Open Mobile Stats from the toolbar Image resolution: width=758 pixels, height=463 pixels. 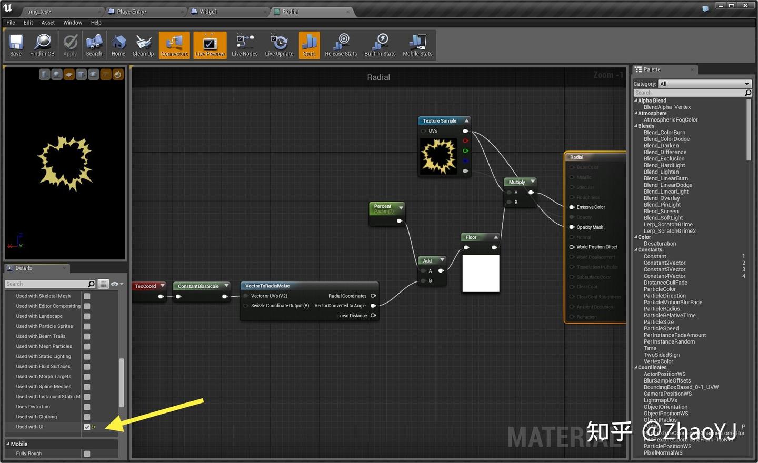(x=417, y=45)
